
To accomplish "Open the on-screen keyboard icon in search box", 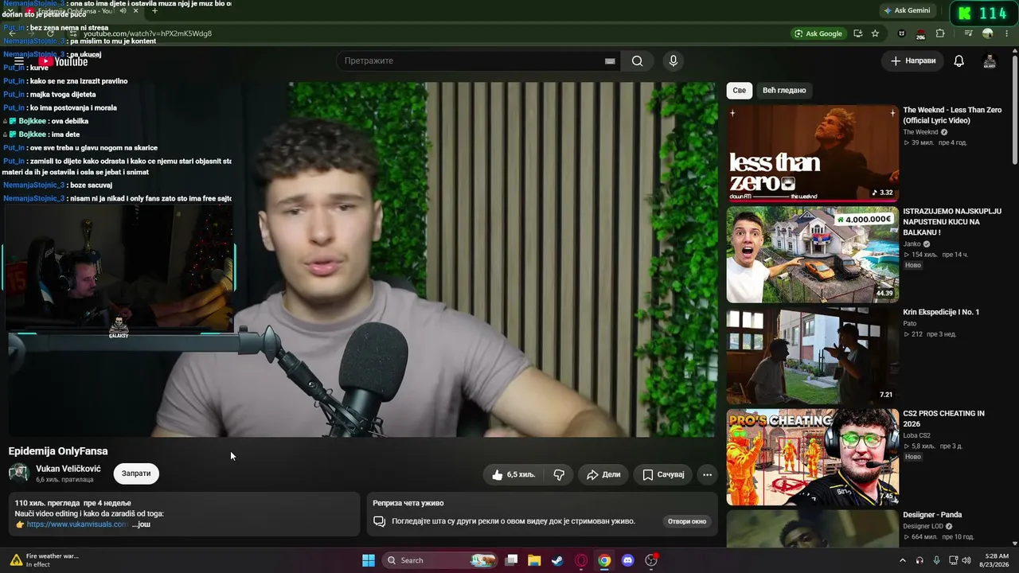I will tap(610, 61).
